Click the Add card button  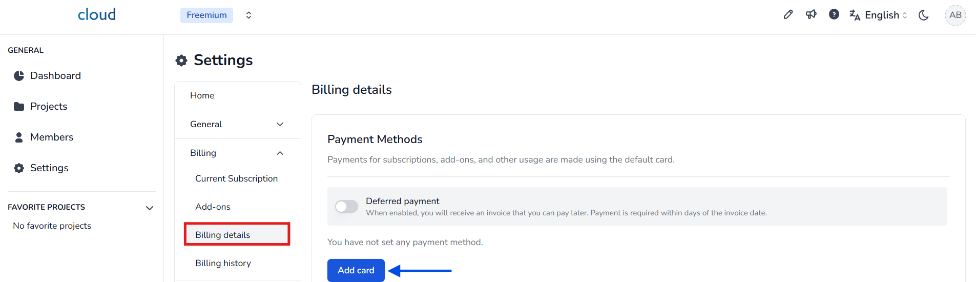[x=356, y=270]
